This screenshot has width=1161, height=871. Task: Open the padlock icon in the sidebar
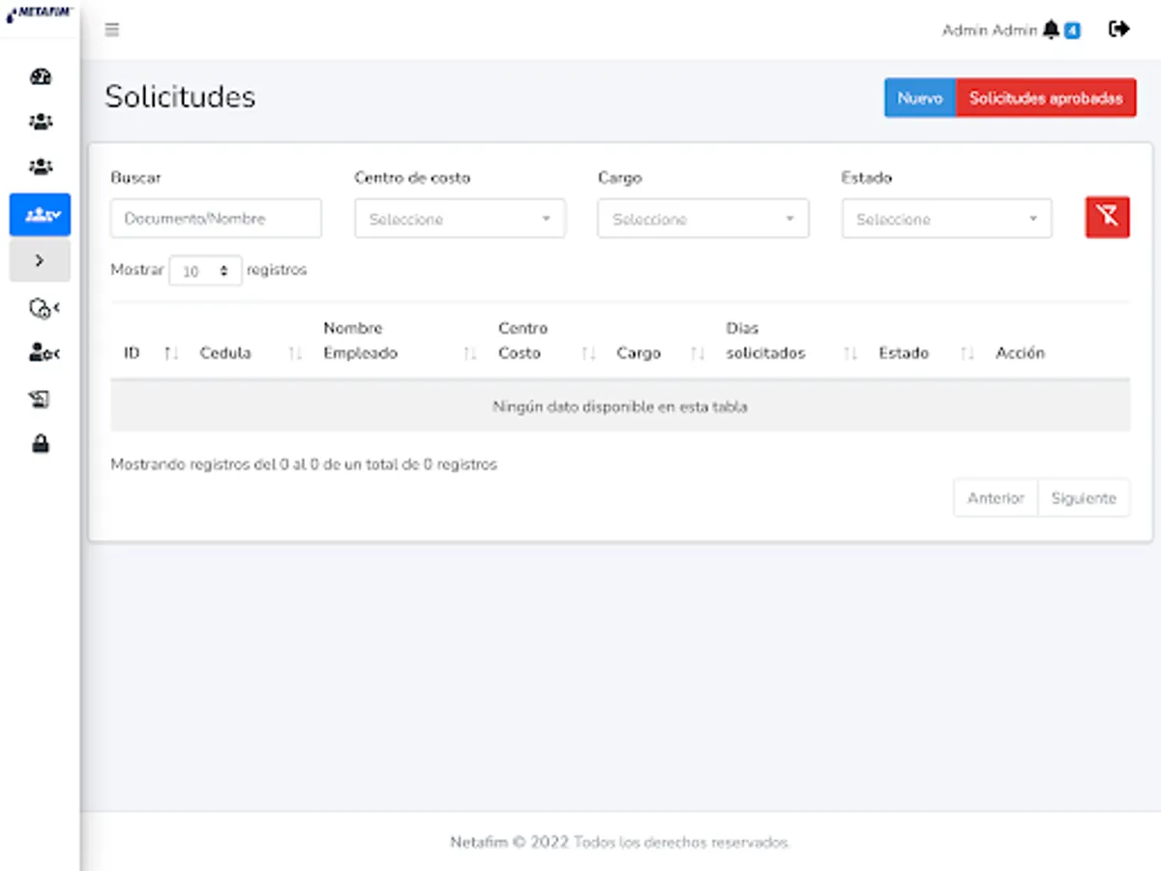coord(41,444)
